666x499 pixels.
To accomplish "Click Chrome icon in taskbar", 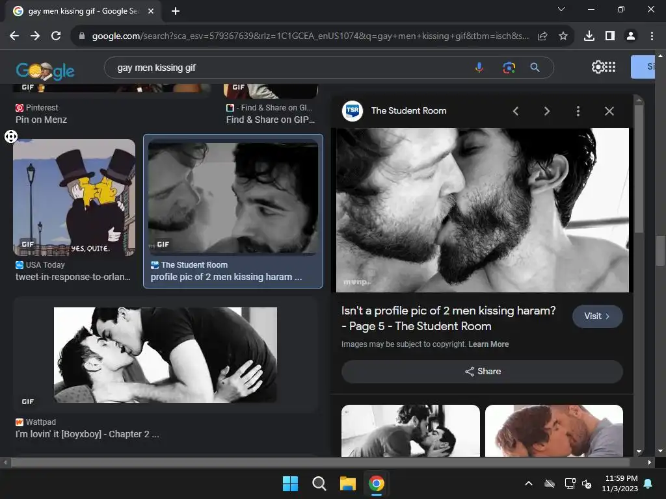I will [x=377, y=483].
